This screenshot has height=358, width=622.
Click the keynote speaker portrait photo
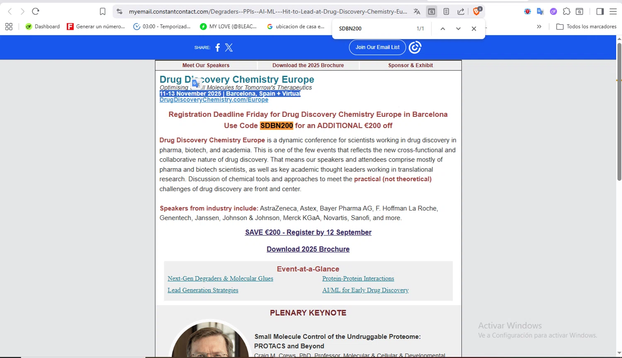pyautogui.click(x=210, y=339)
